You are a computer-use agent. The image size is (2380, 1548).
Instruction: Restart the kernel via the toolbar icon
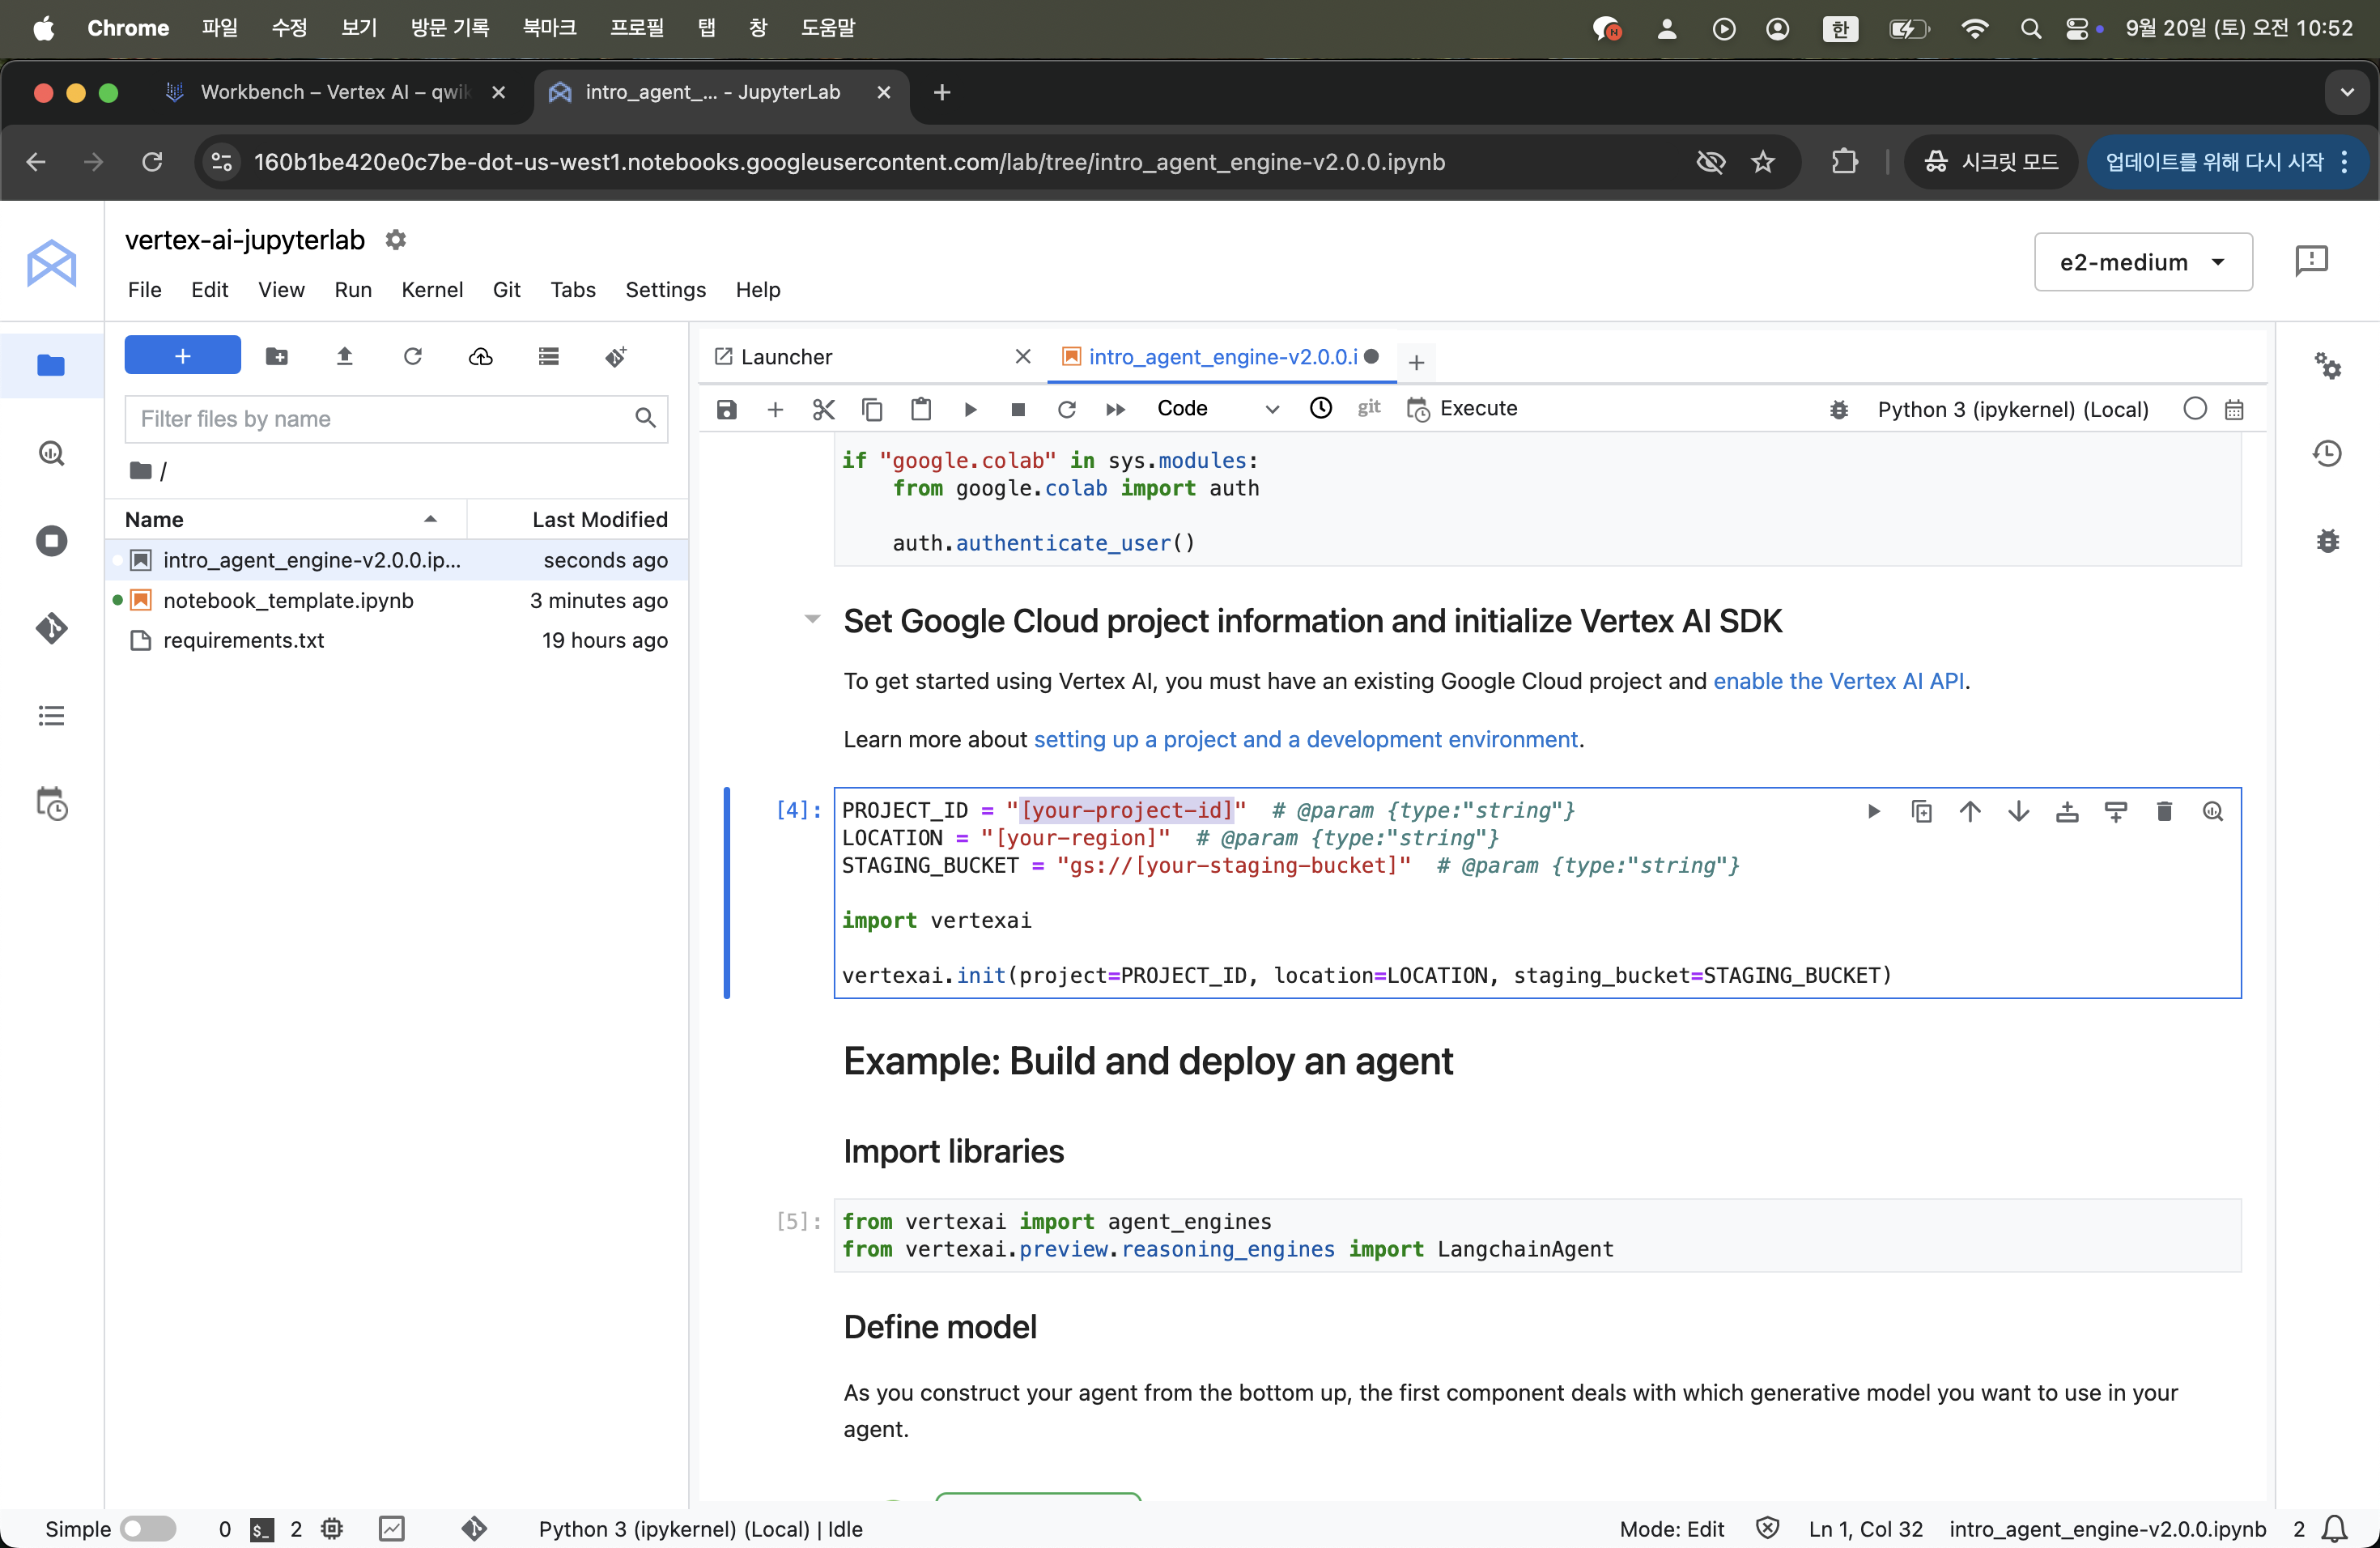point(1066,409)
